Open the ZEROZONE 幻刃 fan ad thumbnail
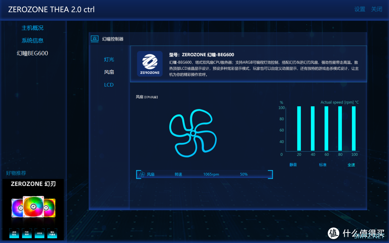 33,210
